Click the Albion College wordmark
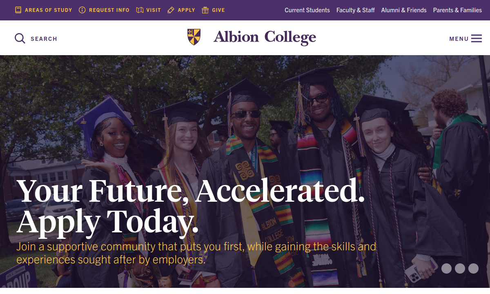The image size is (490, 294). click(265, 37)
